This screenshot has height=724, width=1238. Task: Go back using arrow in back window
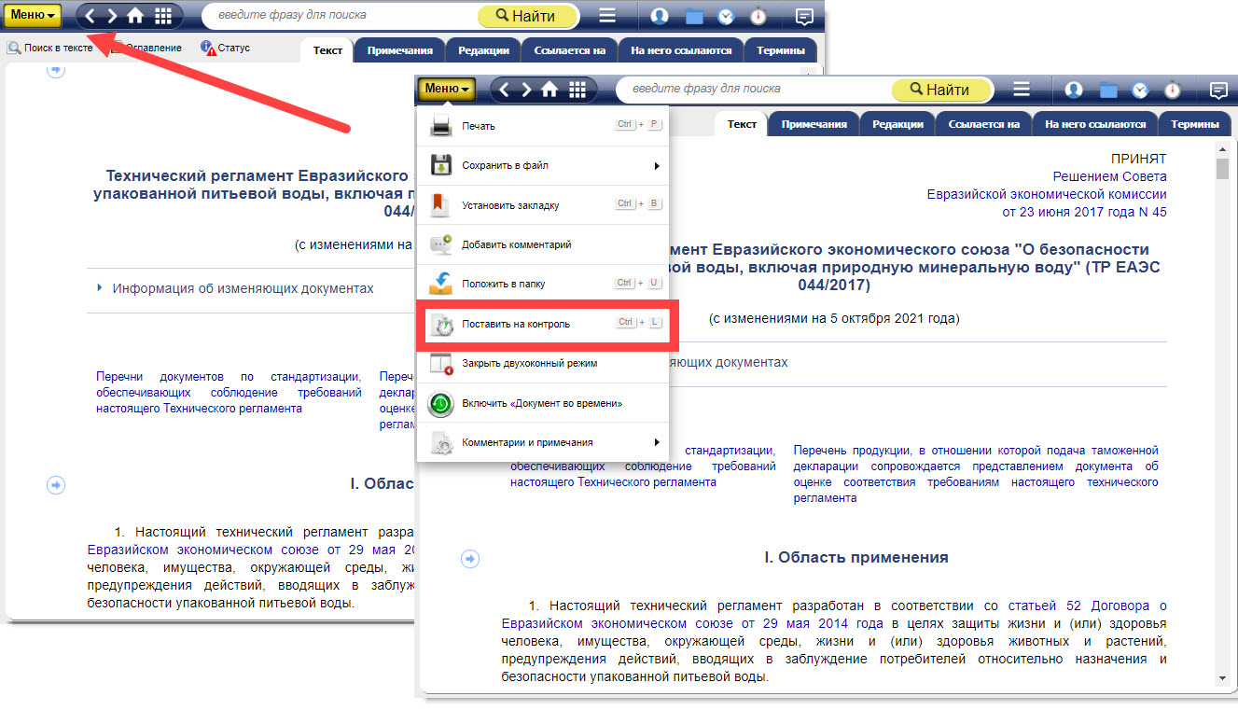tap(90, 15)
